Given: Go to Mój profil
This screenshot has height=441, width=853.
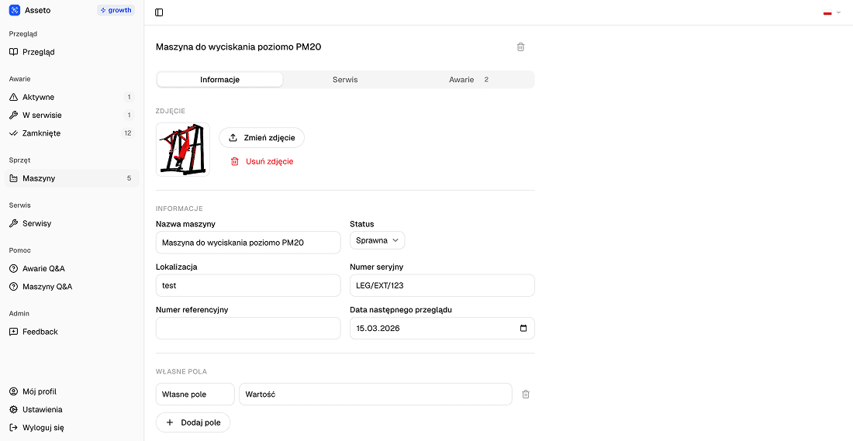Looking at the screenshot, I should coord(39,391).
